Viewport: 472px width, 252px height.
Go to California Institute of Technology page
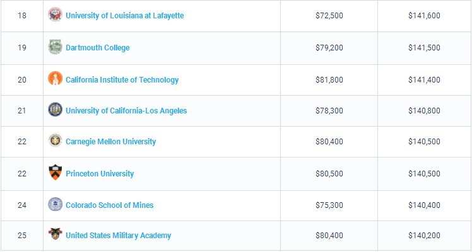coord(122,80)
